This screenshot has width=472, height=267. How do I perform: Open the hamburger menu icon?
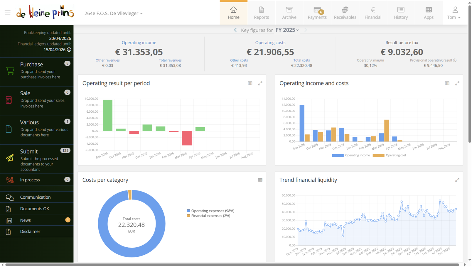click(x=8, y=13)
